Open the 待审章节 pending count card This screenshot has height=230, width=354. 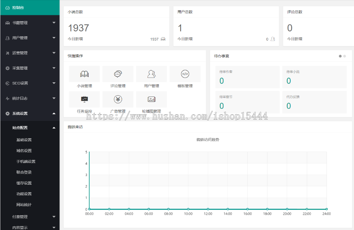tap(247, 102)
